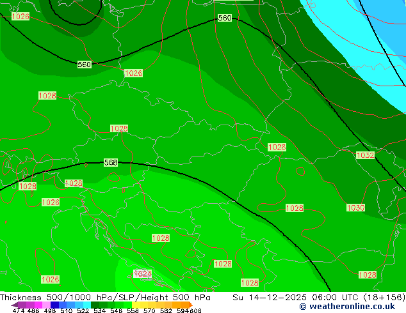This screenshot has height=313, width=406.
Task: Click legend value 486
Action: click(33, 310)
